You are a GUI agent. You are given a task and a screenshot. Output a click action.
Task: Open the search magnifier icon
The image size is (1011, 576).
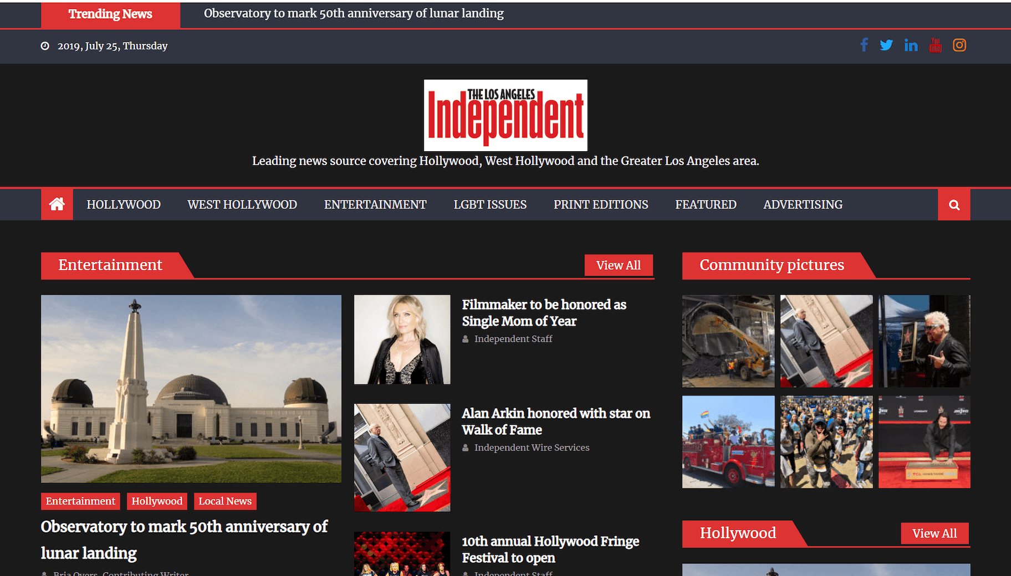click(x=954, y=205)
